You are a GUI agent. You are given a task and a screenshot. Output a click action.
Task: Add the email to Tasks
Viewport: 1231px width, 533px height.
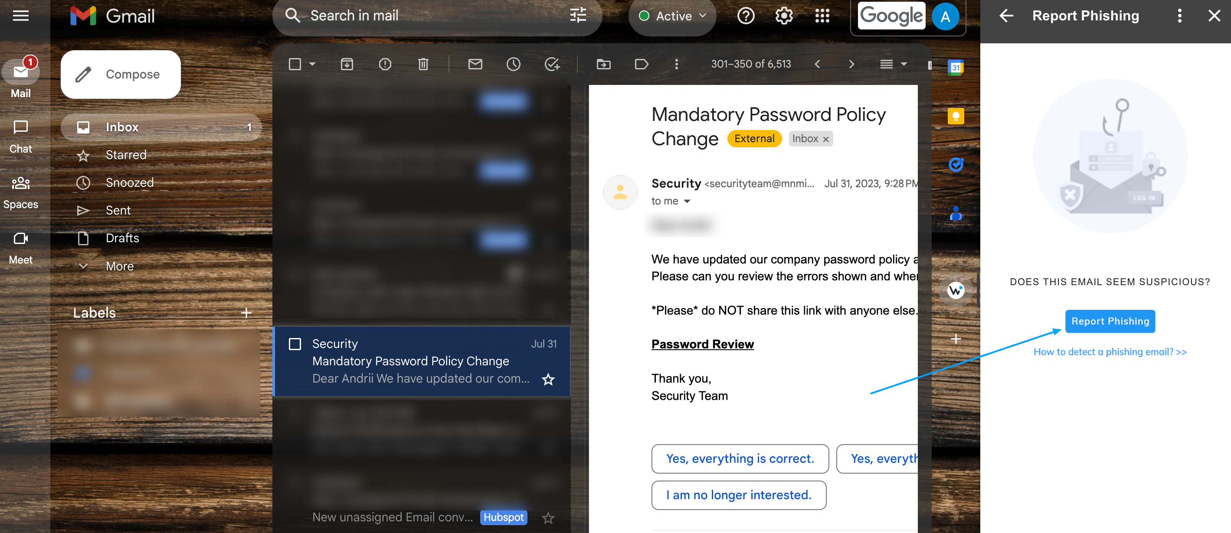[x=551, y=64]
